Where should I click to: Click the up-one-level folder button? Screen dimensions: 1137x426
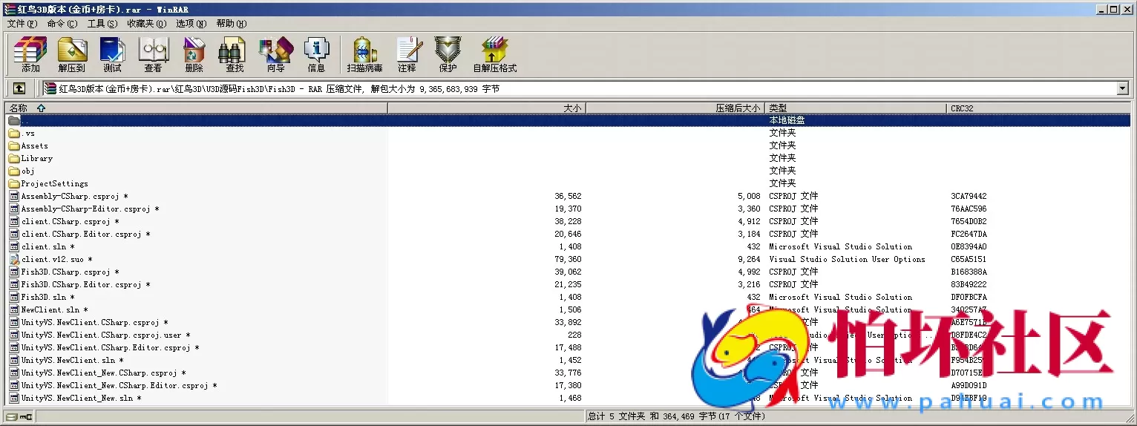click(x=19, y=88)
